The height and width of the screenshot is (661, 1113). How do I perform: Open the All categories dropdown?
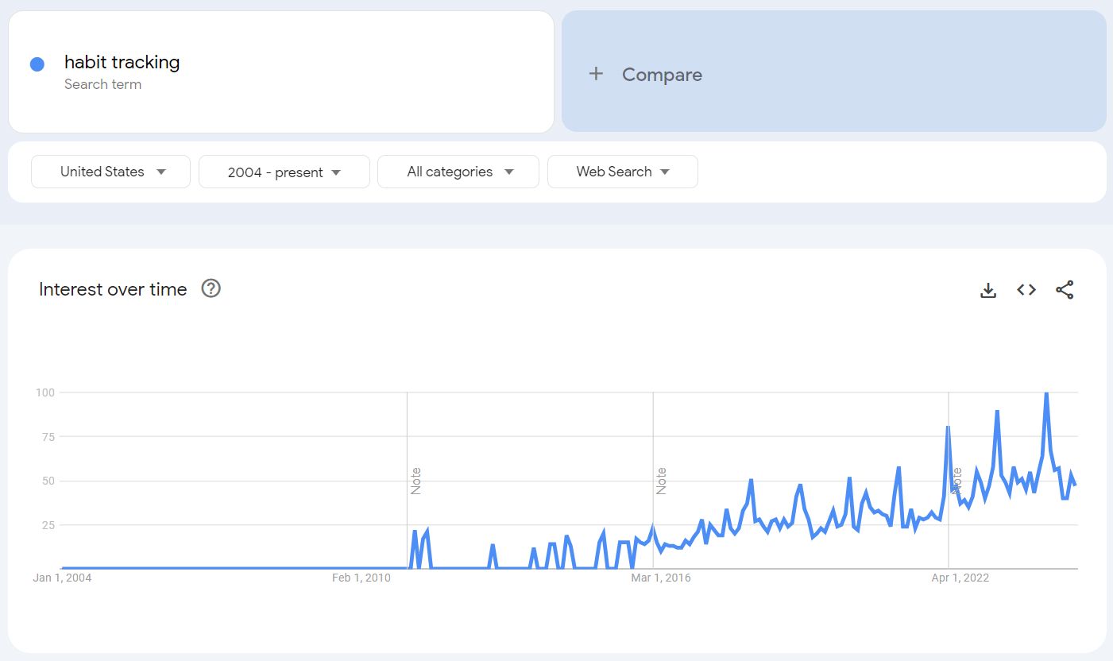[x=458, y=172]
